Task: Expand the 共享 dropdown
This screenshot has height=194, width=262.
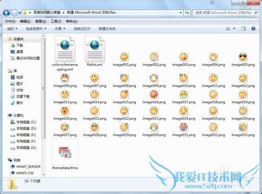Action: (x=60, y=29)
